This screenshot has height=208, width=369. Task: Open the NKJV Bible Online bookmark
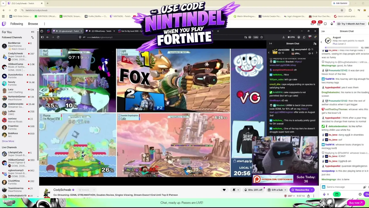(x=21, y=16)
